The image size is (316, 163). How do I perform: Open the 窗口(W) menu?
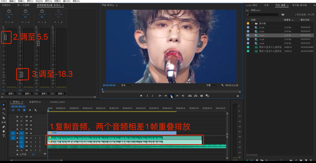coord(67,1)
